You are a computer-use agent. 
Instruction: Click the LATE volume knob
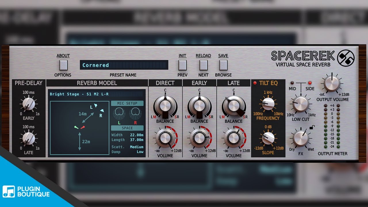(233, 139)
